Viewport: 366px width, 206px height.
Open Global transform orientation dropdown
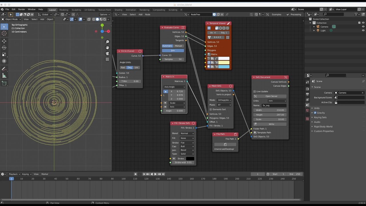(45, 14)
